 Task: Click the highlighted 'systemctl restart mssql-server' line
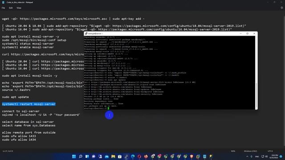click(x=28, y=104)
